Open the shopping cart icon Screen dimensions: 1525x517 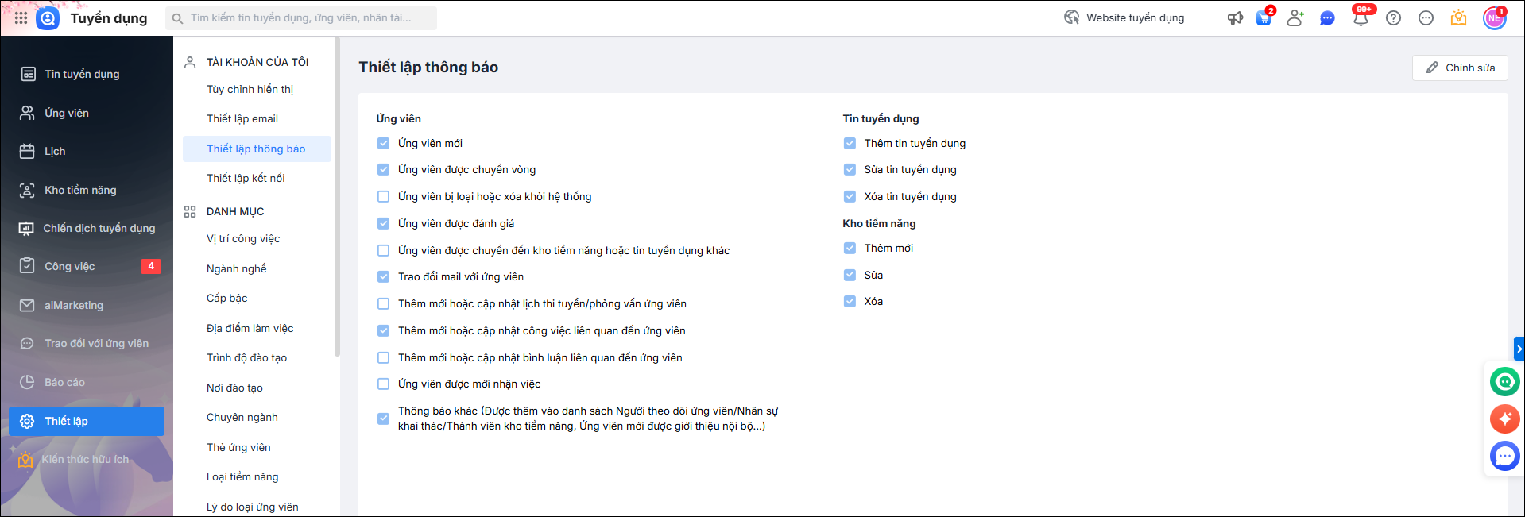click(x=1264, y=18)
